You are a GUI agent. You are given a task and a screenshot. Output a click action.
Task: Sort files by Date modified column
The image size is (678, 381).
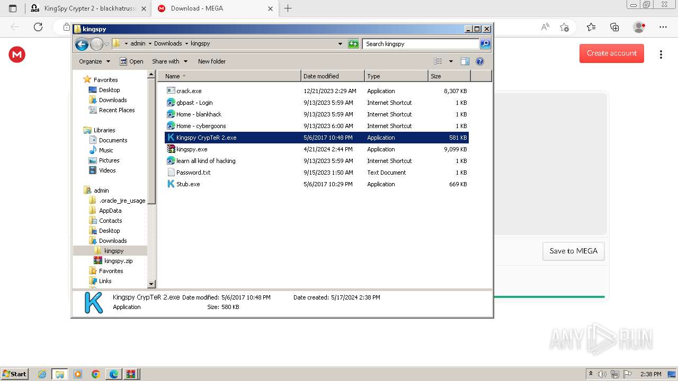[333, 76]
